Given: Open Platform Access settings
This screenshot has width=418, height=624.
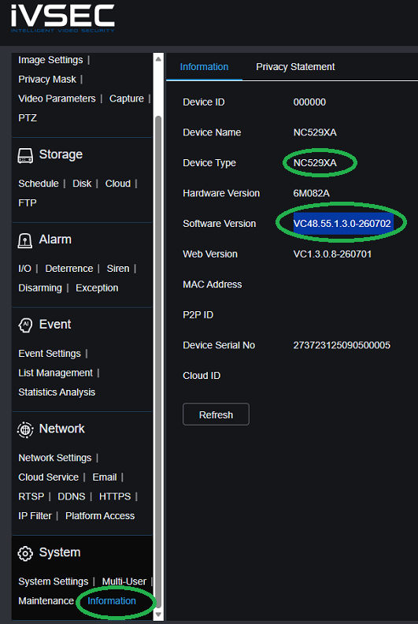Looking at the screenshot, I should [100, 516].
